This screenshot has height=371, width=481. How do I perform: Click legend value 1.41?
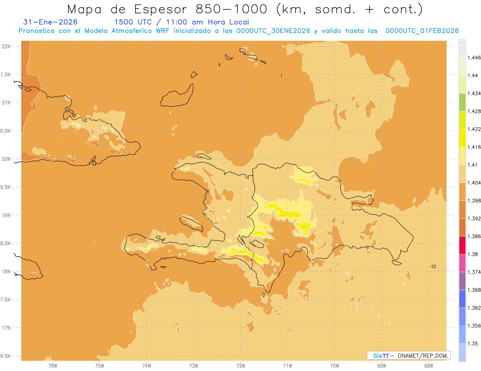473,165
